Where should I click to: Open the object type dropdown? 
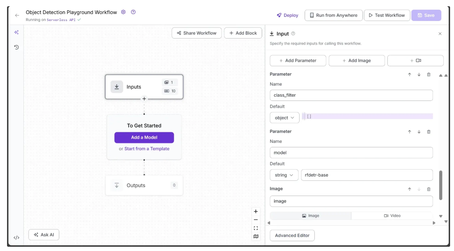[x=284, y=118]
